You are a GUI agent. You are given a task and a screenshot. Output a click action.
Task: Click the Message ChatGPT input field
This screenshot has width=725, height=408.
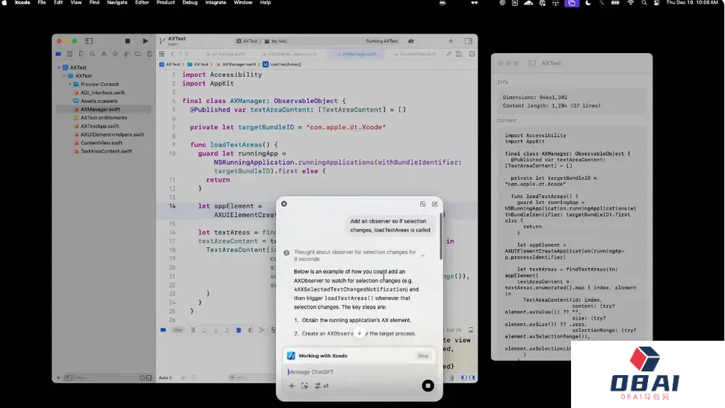click(351, 371)
